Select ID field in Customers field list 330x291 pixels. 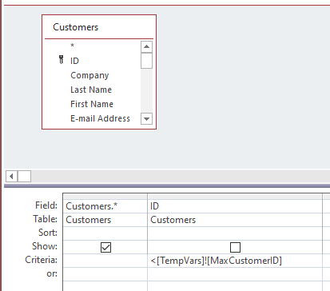pyautogui.click(x=74, y=61)
